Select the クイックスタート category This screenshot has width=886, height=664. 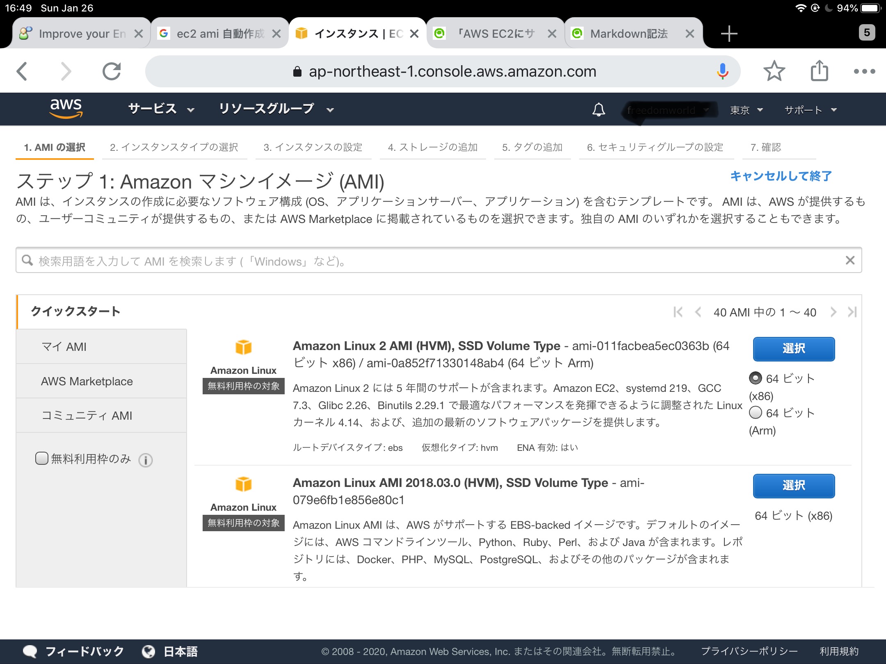tap(75, 311)
